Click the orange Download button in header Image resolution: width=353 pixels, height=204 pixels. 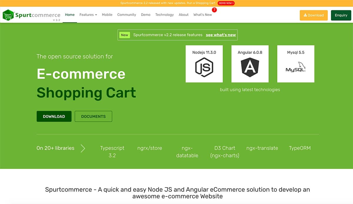pyautogui.click(x=314, y=15)
